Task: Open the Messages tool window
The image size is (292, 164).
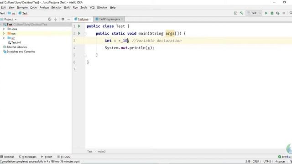Action: pos(27,157)
